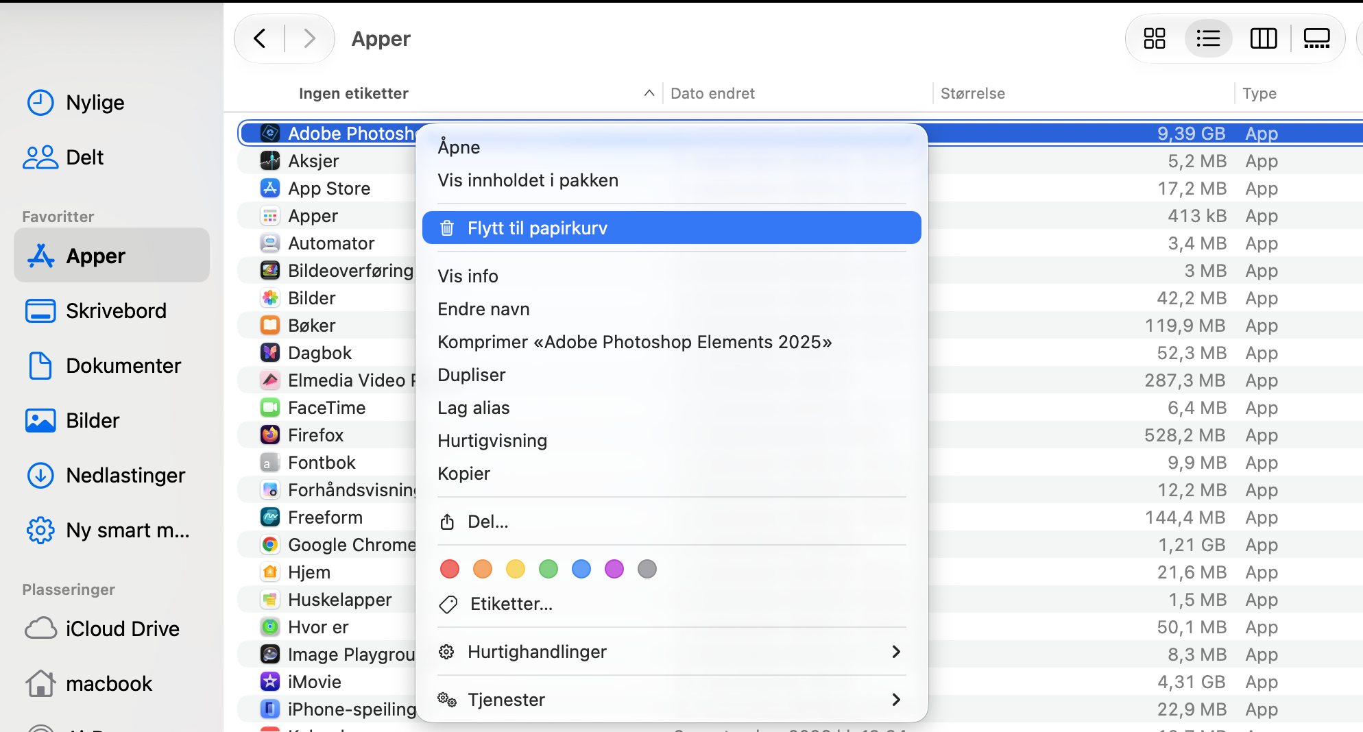
Task: Apply the green tag color
Action: coord(548,569)
